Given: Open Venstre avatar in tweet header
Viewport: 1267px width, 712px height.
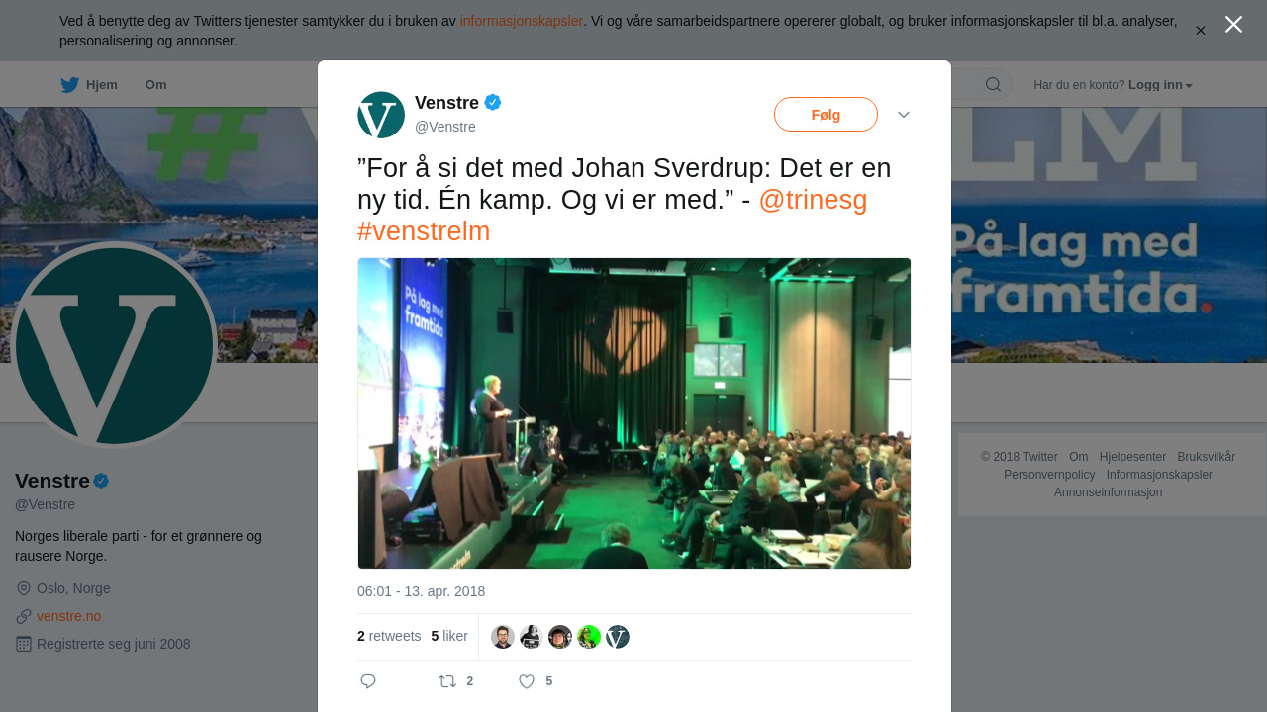Looking at the screenshot, I should pos(381,115).
